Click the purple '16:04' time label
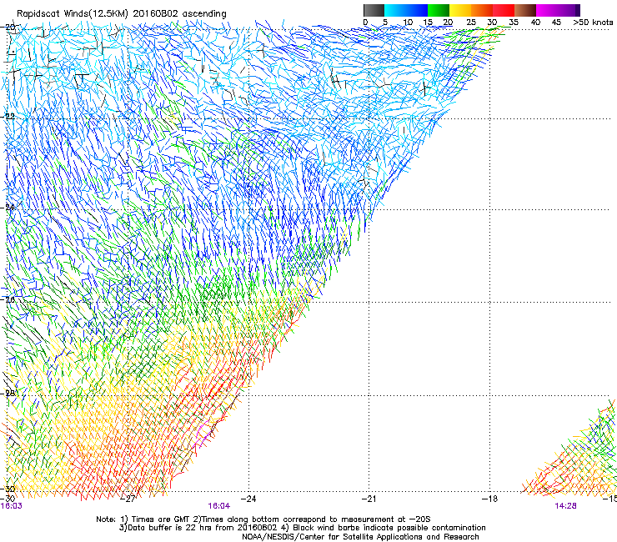 218,506
